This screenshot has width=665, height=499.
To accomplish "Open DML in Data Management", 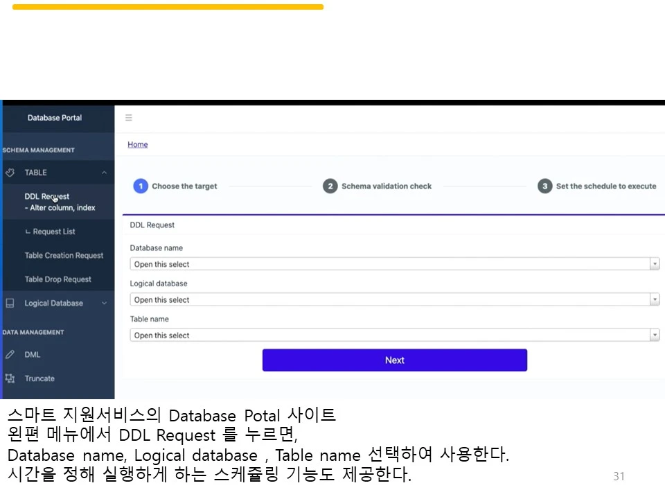I will (33, 354).
